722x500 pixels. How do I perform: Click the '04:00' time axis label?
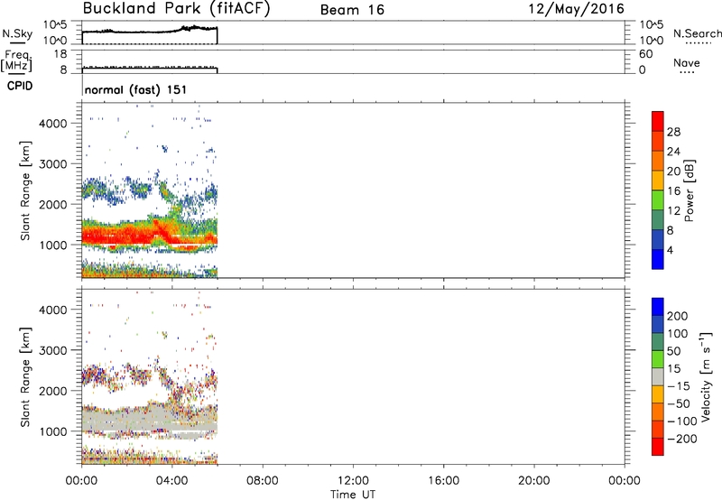171,481
